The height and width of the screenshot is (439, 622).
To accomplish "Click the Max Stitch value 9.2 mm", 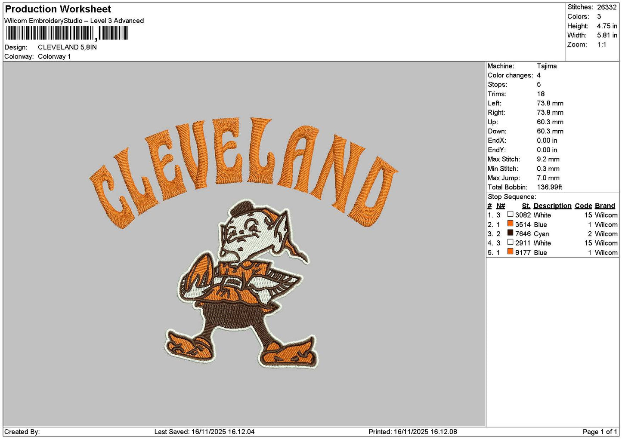I will tap(548, 159).
